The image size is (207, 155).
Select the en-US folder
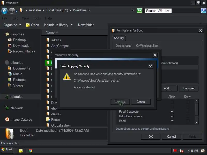pyautogui.click(x=56, y=114)
